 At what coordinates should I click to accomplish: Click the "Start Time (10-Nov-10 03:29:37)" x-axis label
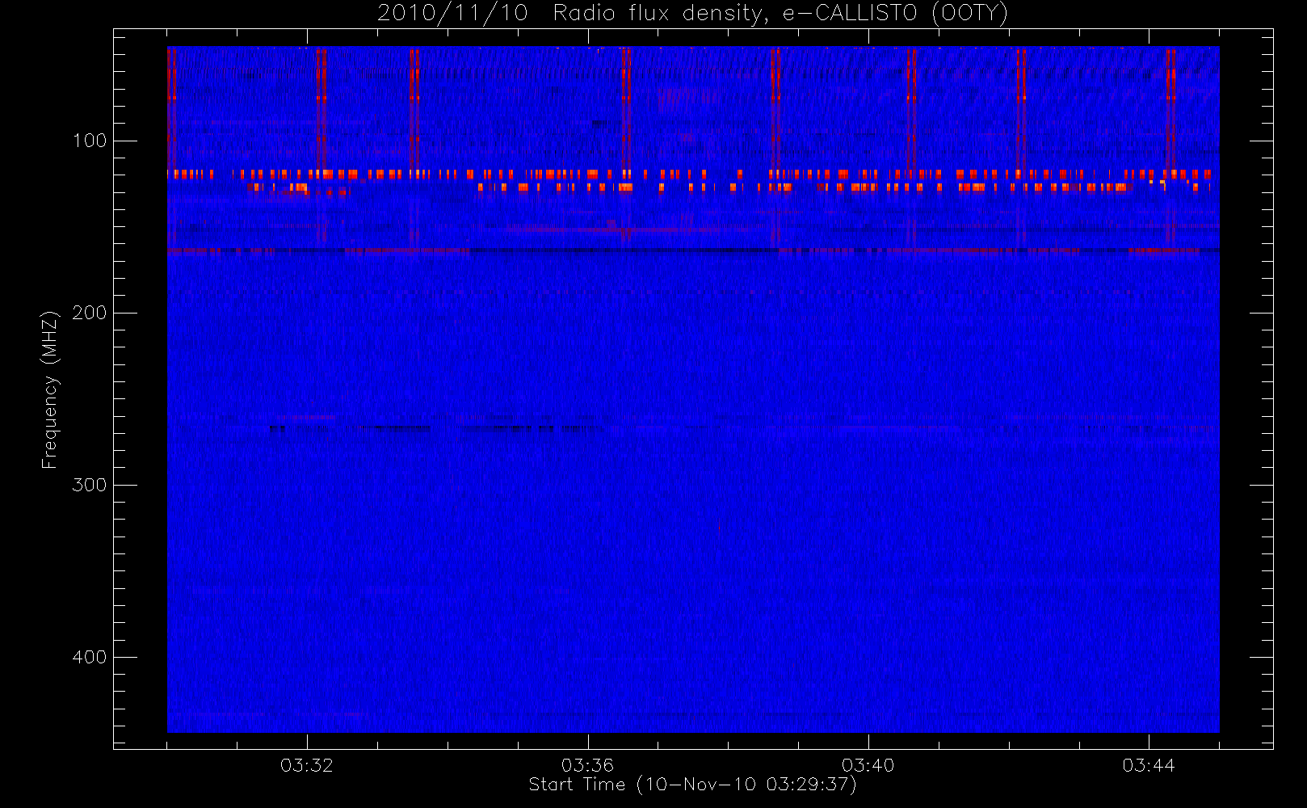click(692, 785)
